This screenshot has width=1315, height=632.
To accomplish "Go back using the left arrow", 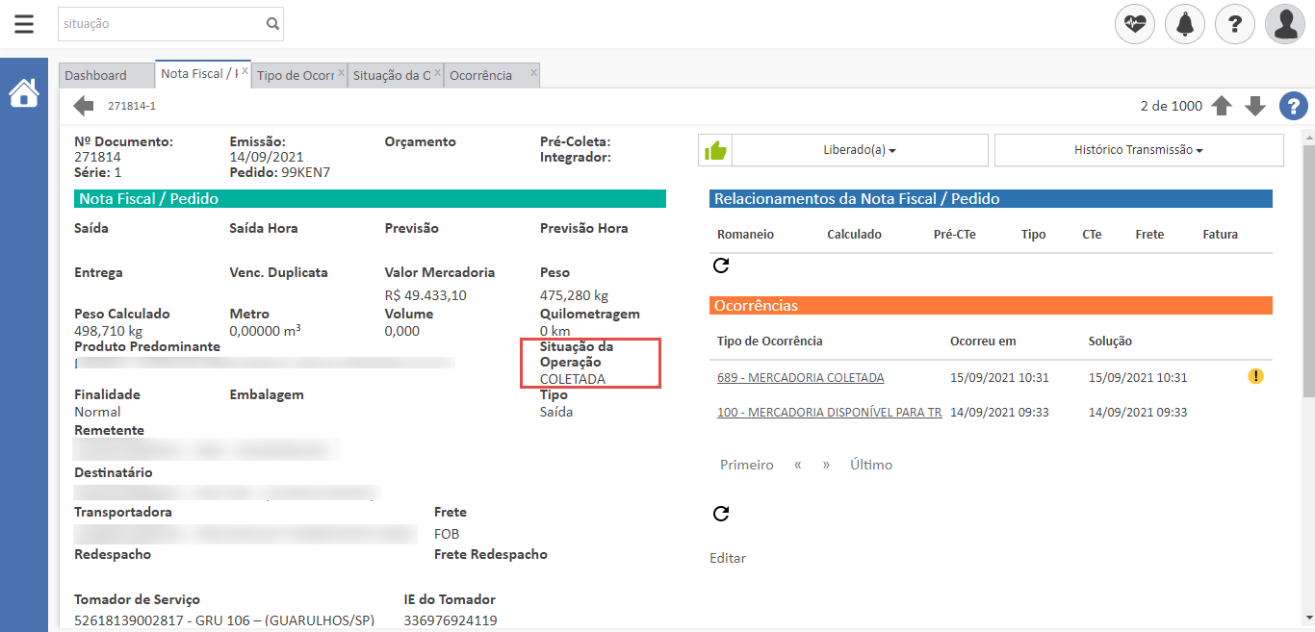I will tap(84, 106).
